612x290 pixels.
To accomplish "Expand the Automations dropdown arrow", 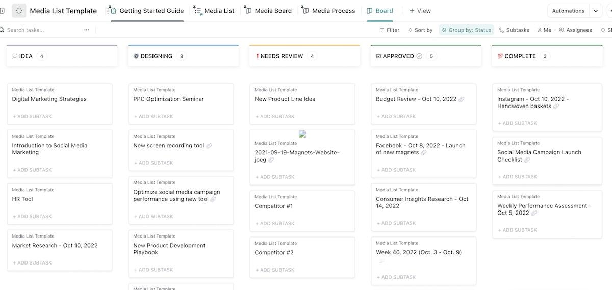I will click(596, 11).
